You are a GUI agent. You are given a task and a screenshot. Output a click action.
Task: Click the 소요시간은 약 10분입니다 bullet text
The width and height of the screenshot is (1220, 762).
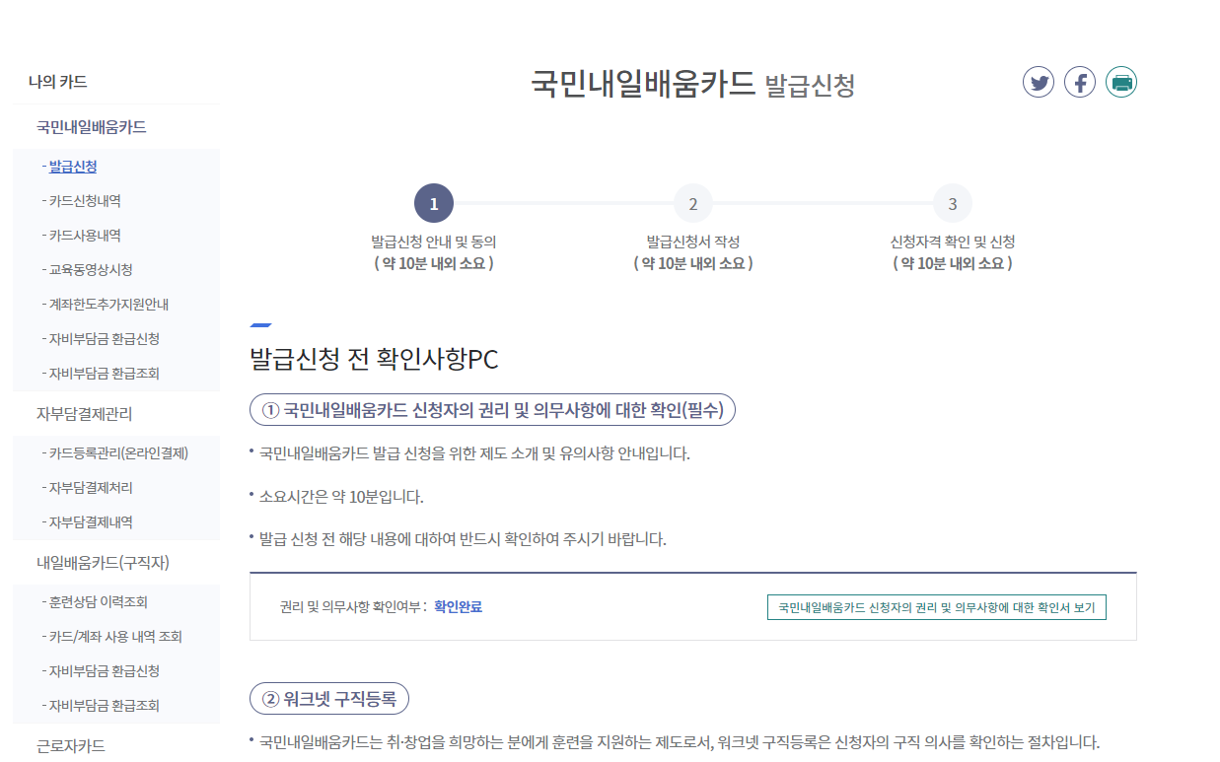[x=341, y=497]
